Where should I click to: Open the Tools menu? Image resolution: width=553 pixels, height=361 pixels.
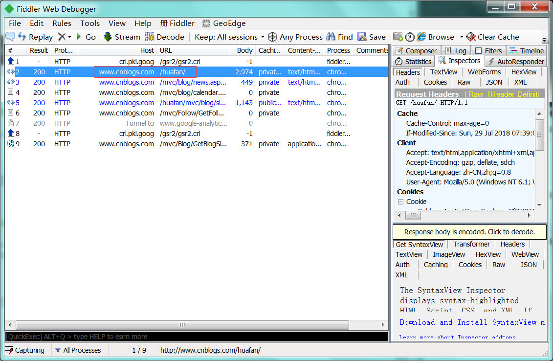pos(90,23)
